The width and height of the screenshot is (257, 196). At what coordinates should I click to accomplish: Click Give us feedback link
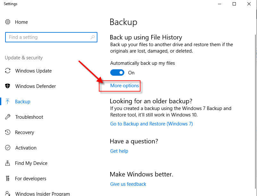pyautogui.click(x=128, y=184)
